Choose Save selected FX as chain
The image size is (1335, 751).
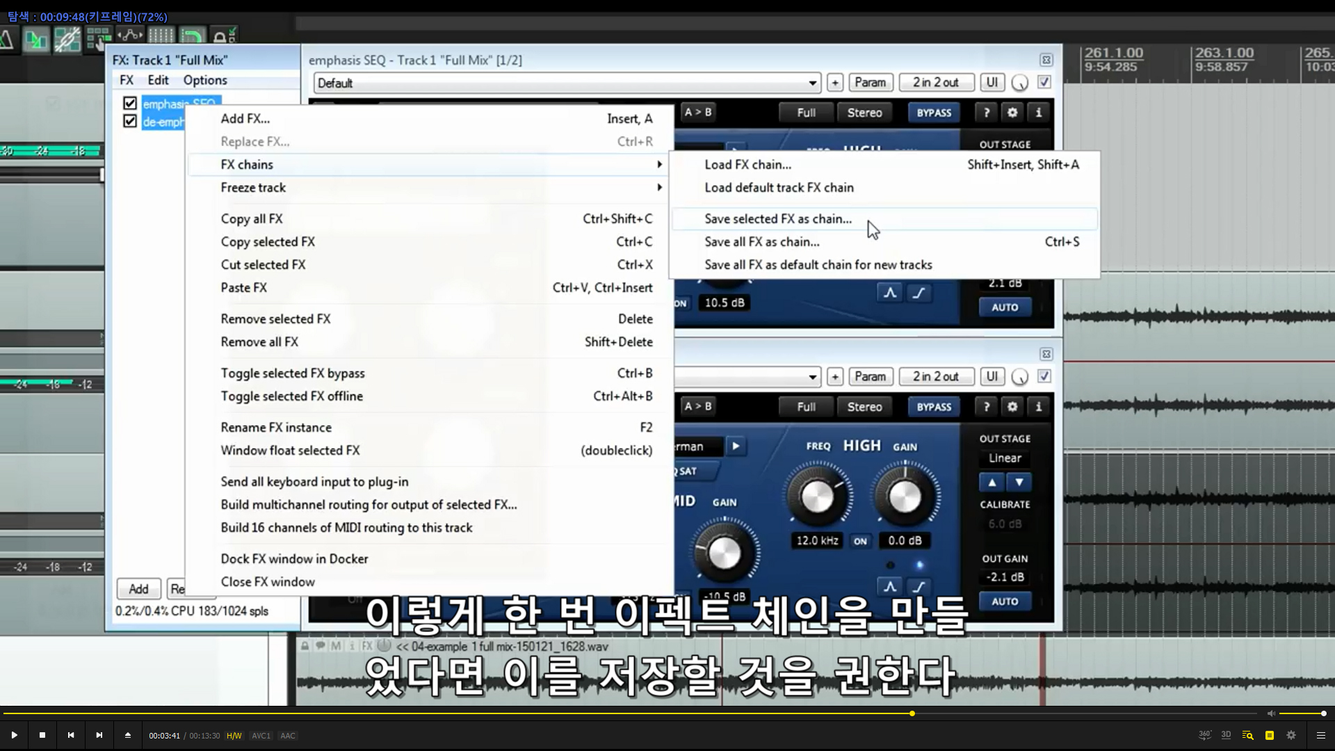pos(884,219)
